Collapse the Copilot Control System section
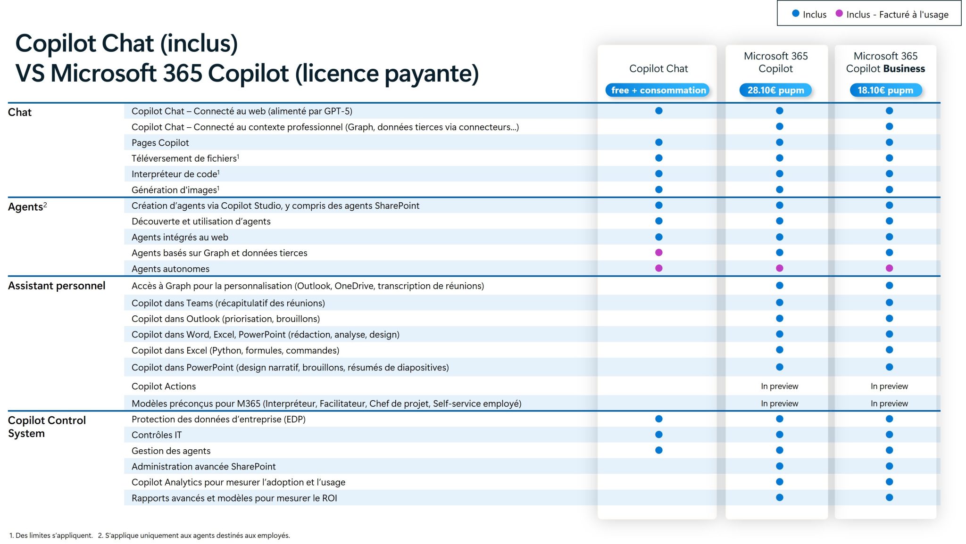This screenshot has width=966, height=544. 47,426
